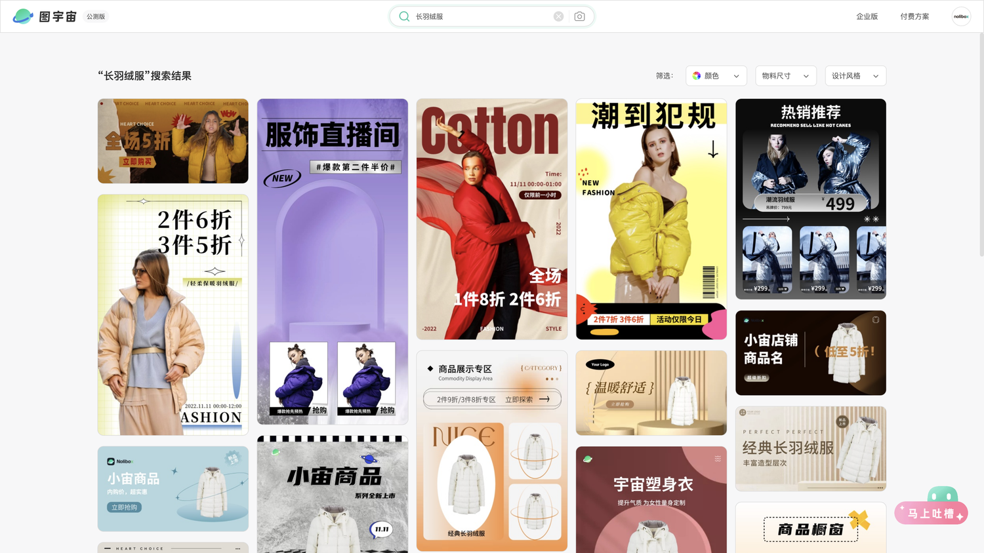This screenshot has width=984, height=553.
Task: Click the “长羽绒服”搜索结果 heading
Action: coord(145,76)
